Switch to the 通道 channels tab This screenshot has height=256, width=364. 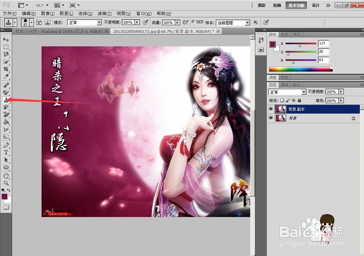pos(284,85)
